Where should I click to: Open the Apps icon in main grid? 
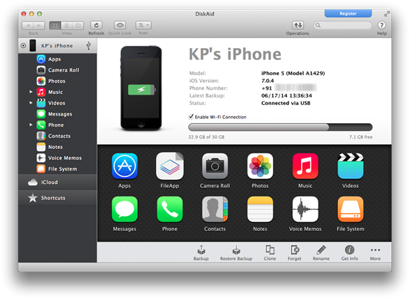[x=125, y=166]
